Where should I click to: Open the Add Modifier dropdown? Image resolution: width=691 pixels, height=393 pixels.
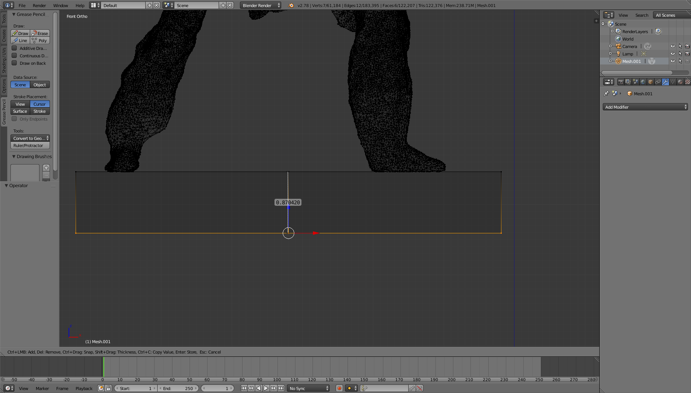[645, 107]
